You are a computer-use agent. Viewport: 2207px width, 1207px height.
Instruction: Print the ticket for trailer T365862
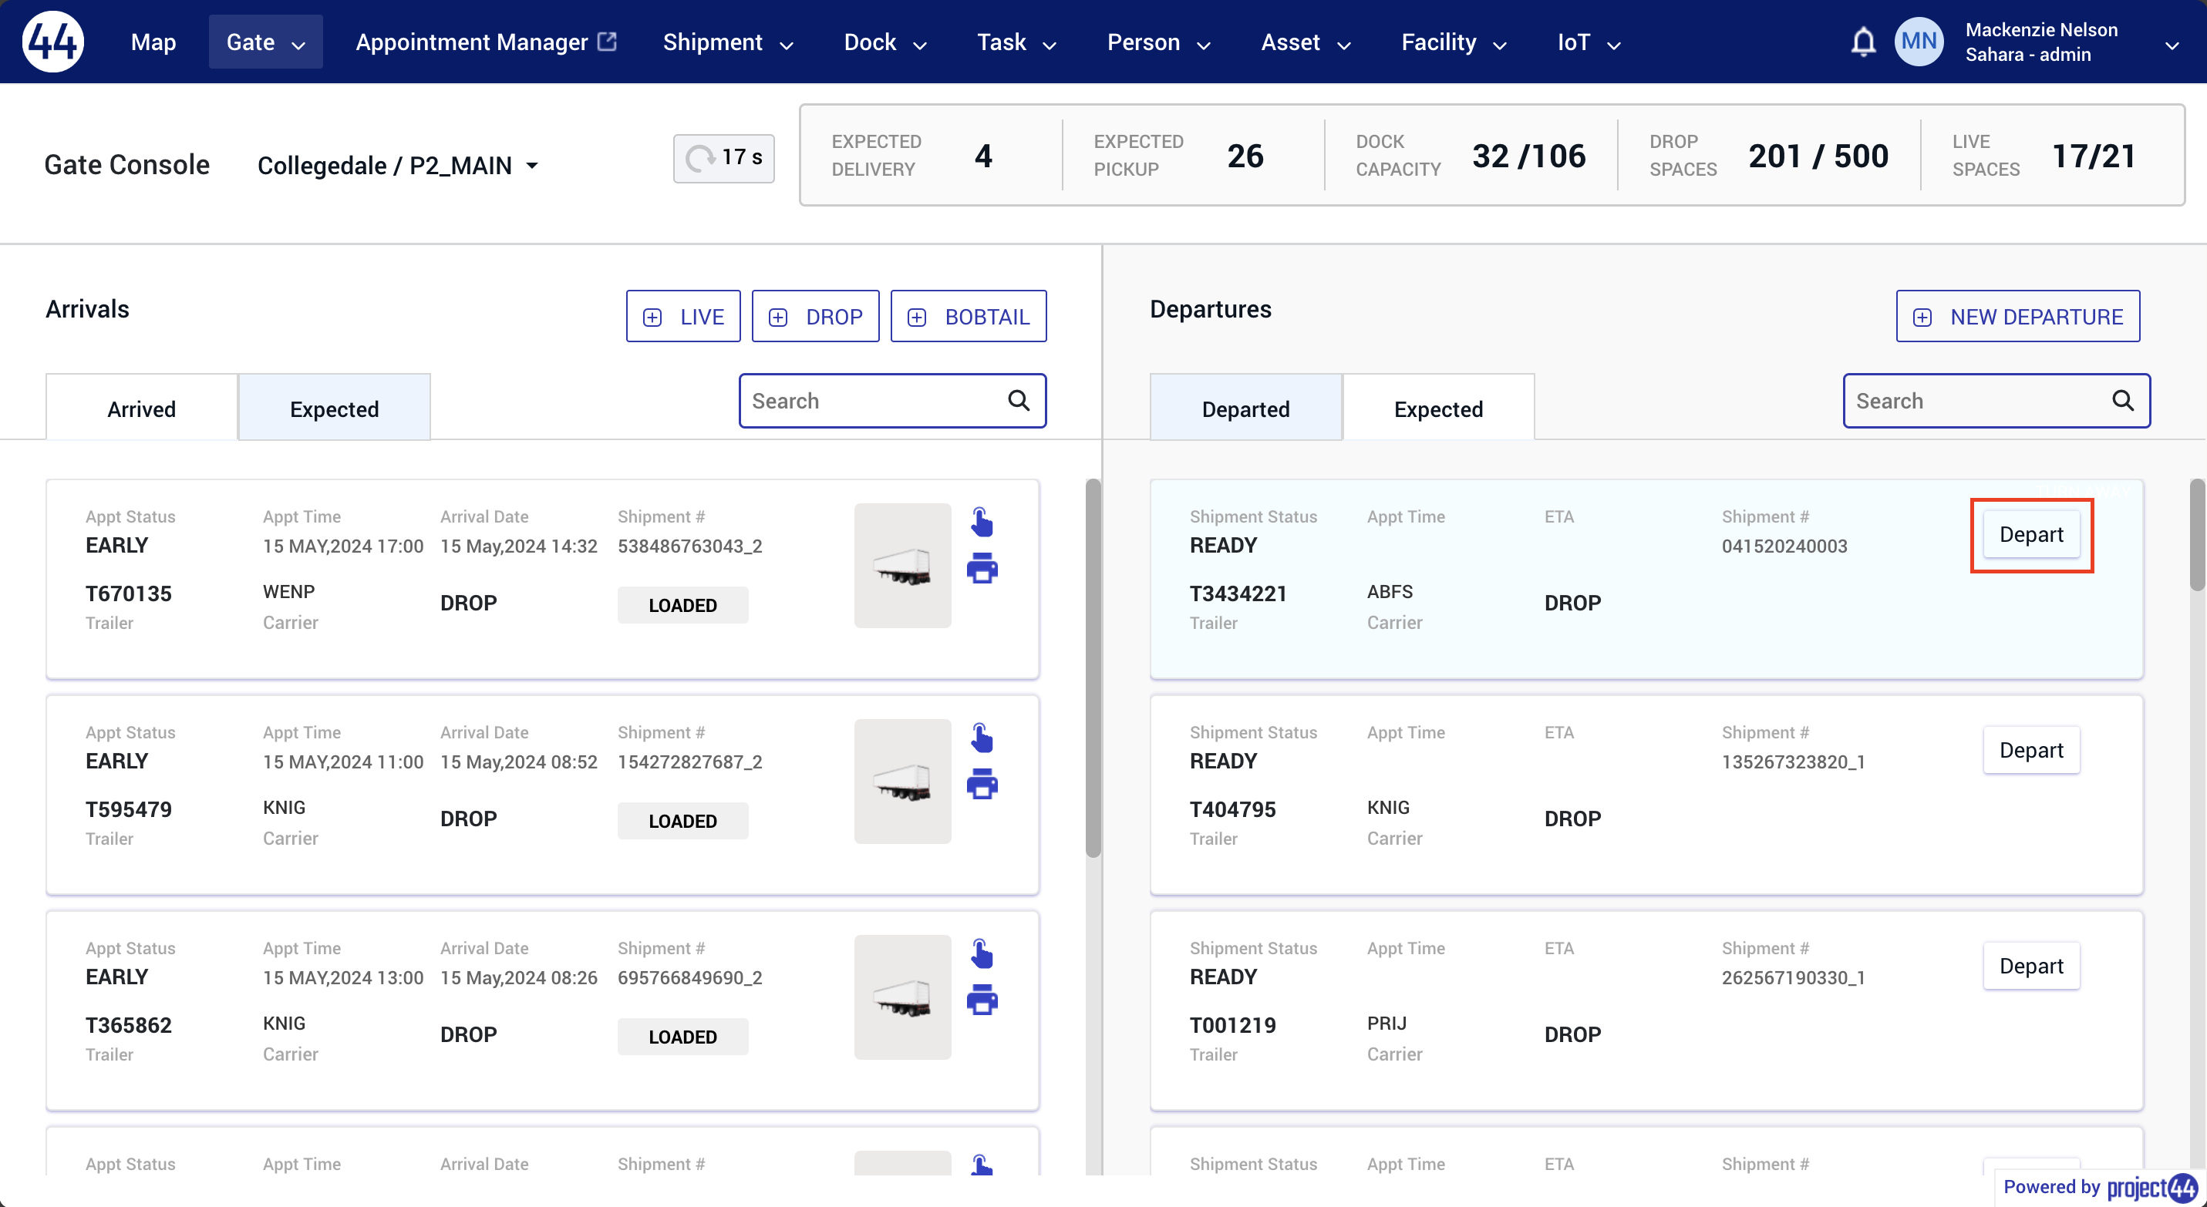(982, 999)
